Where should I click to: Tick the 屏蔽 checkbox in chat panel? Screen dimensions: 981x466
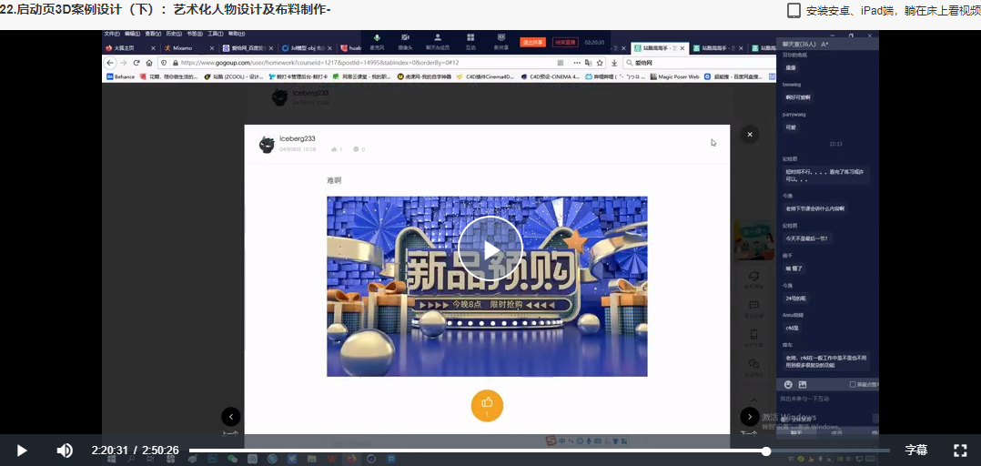[852, 384]
